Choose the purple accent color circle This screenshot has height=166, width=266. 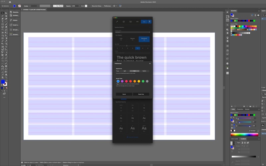tap(122, 81)
